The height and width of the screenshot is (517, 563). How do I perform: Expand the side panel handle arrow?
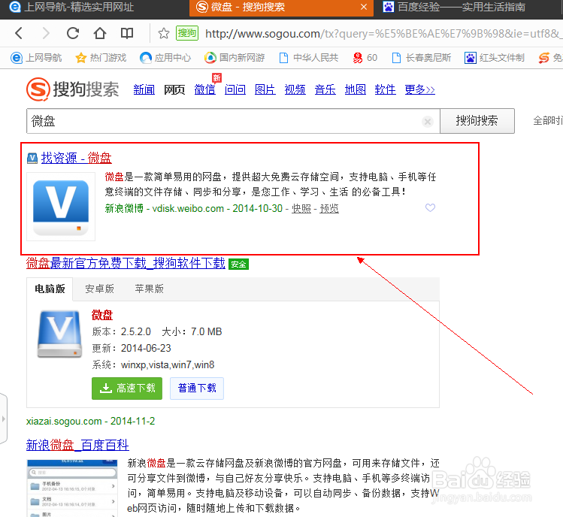click(x=4, y=419)
